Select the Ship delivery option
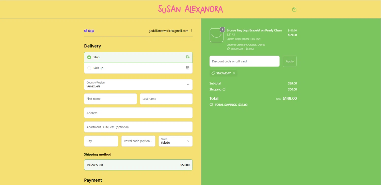381x185 pixels. (x=138, y=57)
